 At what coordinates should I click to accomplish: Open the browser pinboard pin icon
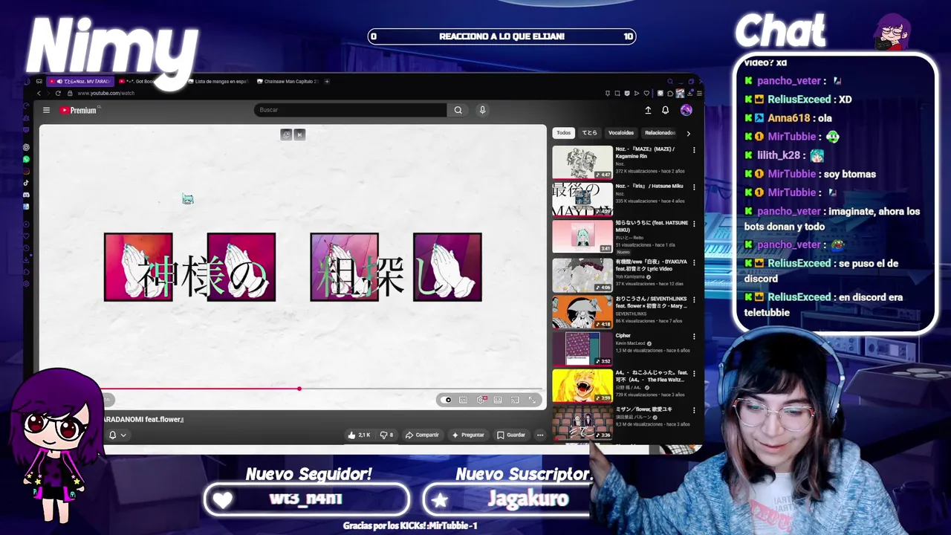608,93
